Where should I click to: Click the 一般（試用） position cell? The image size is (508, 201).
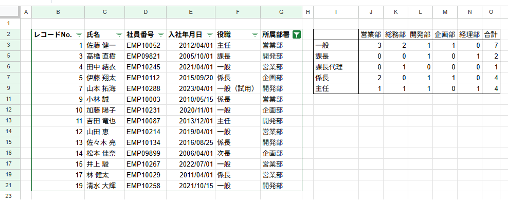point(238,88)
